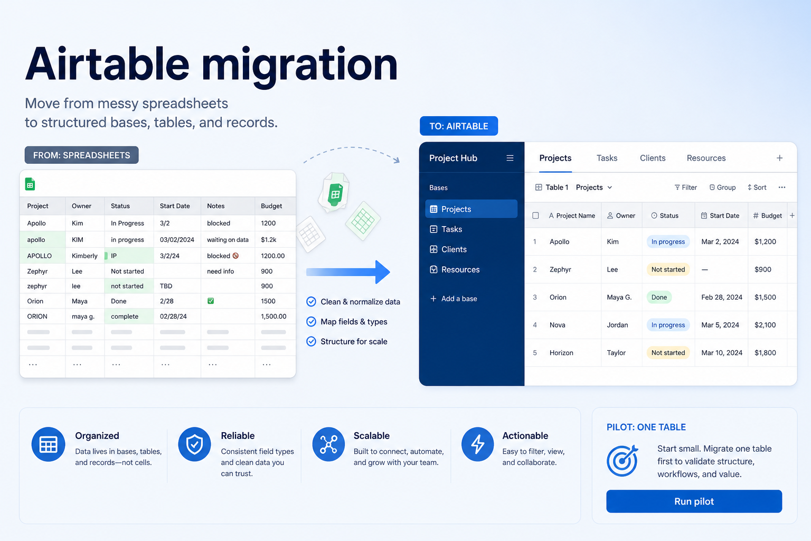This screenshot has height=541, width=811.
Task: Click Horizon's Not started status badge
Action: (x=668, y=352)
